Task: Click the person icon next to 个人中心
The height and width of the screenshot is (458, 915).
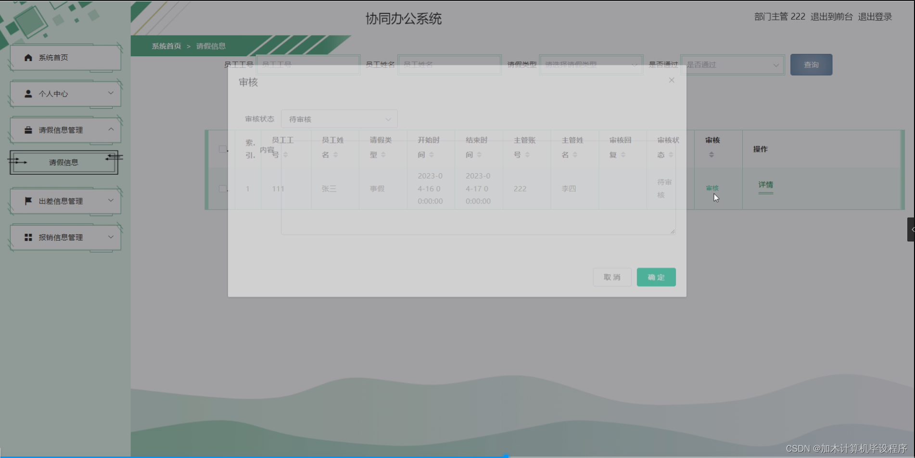Action: click(x=27, y=94)
